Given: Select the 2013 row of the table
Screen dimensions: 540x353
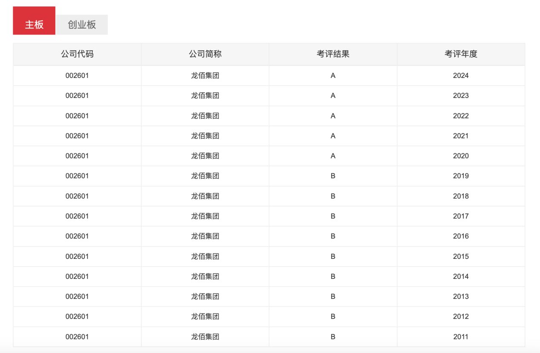Looking at the screenshot, I should 270,296.
